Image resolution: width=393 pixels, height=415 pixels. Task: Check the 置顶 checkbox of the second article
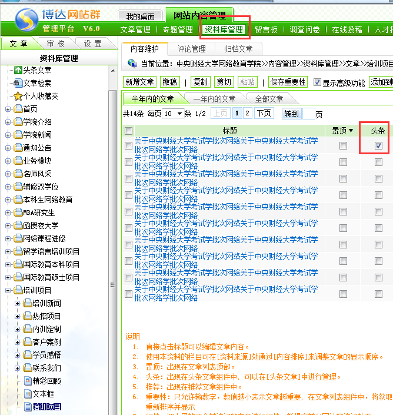[343, 162]
